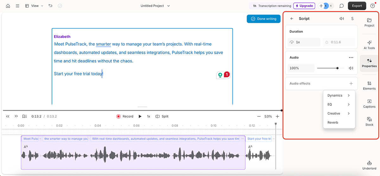Expand the Dynamics effects submenu
380x176 pixels.
[x=339, y=95]
